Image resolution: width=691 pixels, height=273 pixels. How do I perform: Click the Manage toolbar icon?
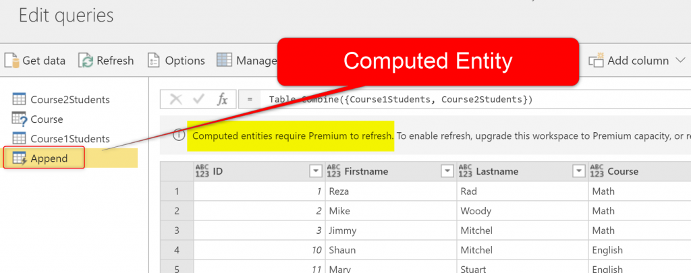click(x=225, y=60)
